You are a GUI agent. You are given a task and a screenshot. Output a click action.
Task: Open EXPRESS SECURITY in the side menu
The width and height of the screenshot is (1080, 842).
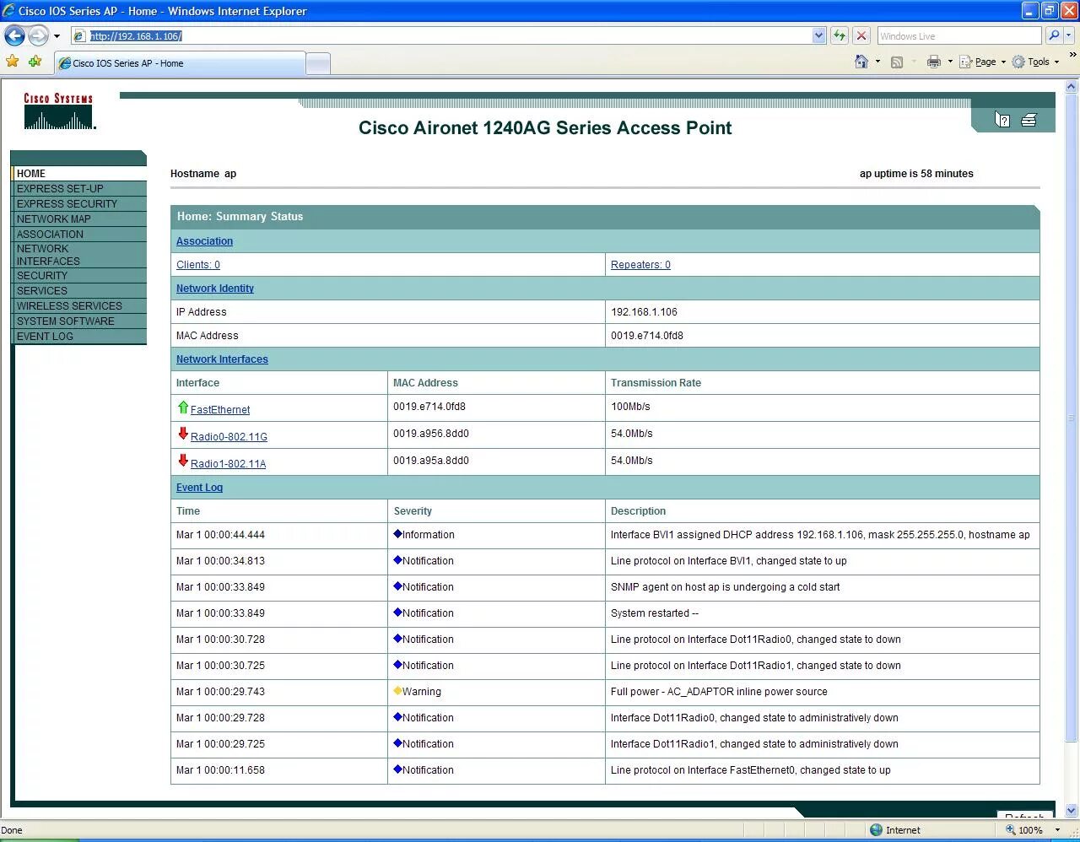pos(79,203)
